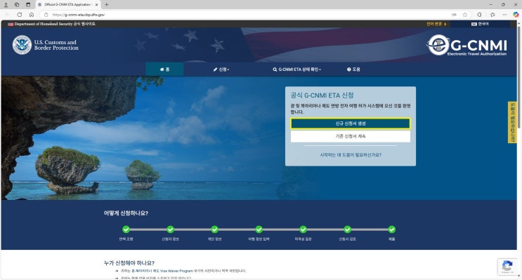Open a new browser tab

[x=107, y=5]
